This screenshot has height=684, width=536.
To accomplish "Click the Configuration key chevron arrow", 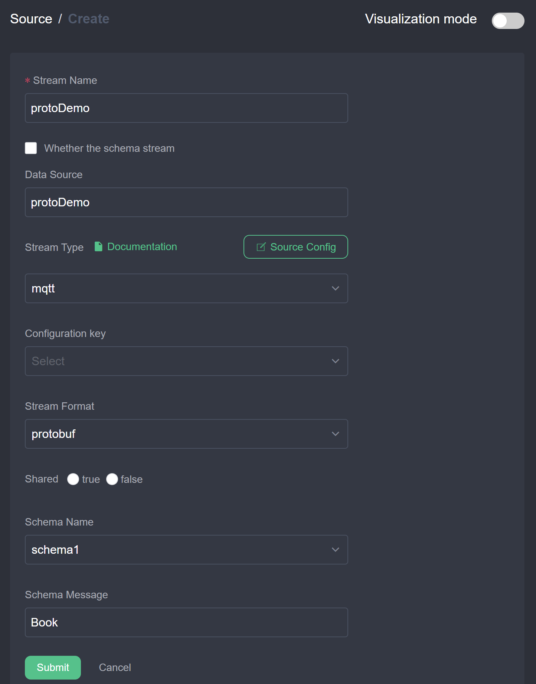I will (x=336, y=361).
